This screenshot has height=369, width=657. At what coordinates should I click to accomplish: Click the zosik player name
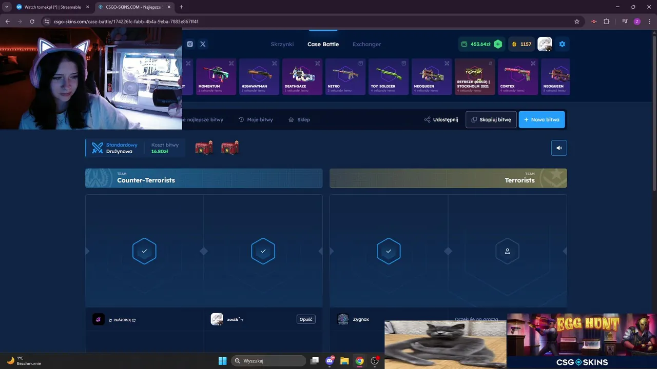(x=235, y=319)
